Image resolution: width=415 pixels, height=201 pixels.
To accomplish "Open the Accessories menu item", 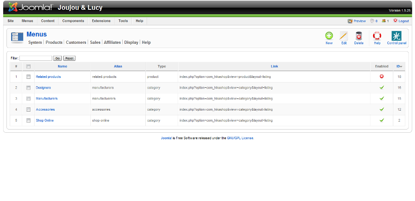I will pyautogui.click(x=45, y=110).
